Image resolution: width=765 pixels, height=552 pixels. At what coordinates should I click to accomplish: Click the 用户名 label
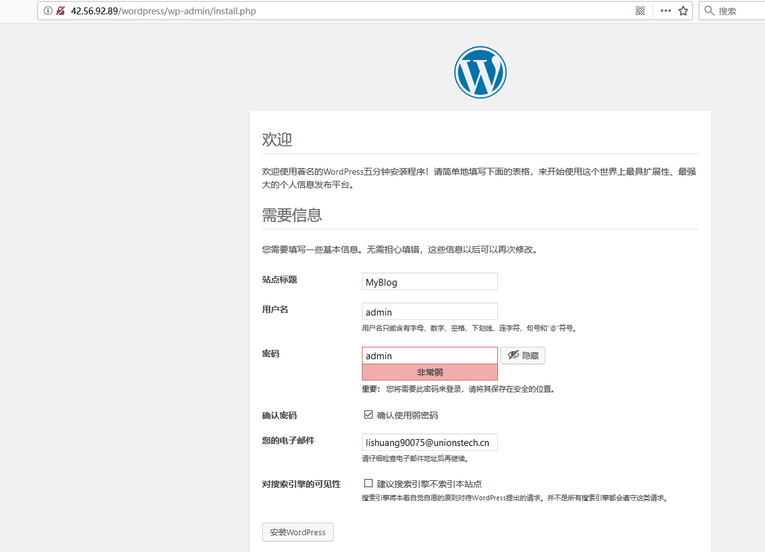(x=275, y=309)
